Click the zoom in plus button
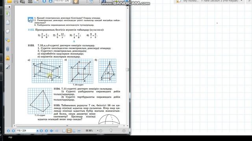This screenshot has width=252, height=141. pyautogui.click(x=124, y=131)
